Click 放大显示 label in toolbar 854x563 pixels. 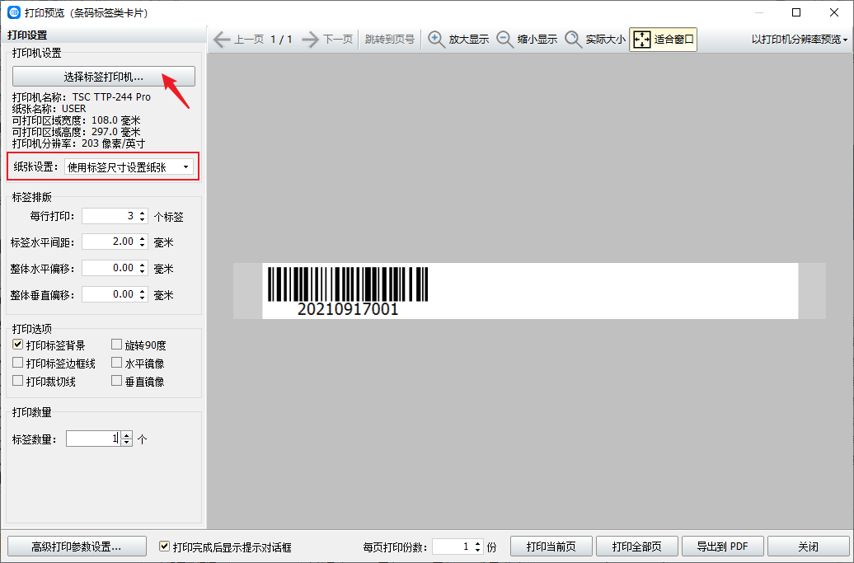pyautogui.click(x=468, y=40)
